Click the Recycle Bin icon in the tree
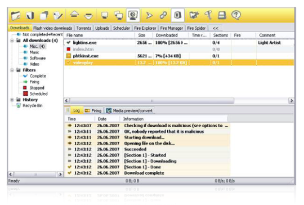304x205 pixels. pos(19,105)
